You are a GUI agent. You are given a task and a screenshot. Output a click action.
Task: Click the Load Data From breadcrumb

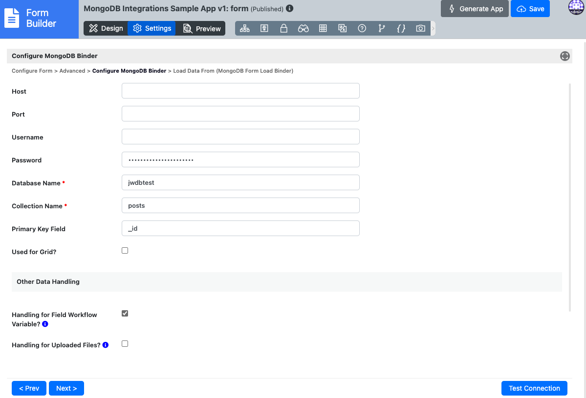pos(233,71)
